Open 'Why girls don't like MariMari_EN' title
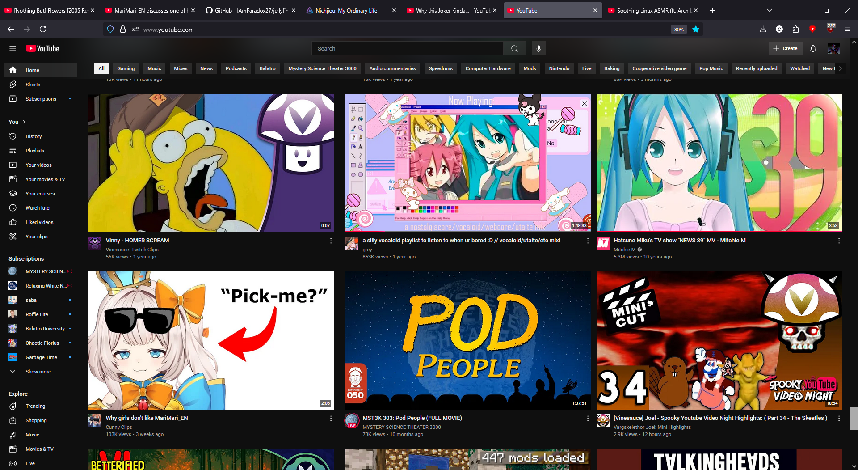 (x=147, y=418)
